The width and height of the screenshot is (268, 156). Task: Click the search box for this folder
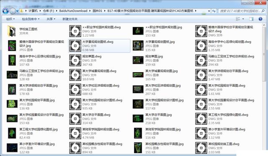pyautogui.click(x=242, y=11)
